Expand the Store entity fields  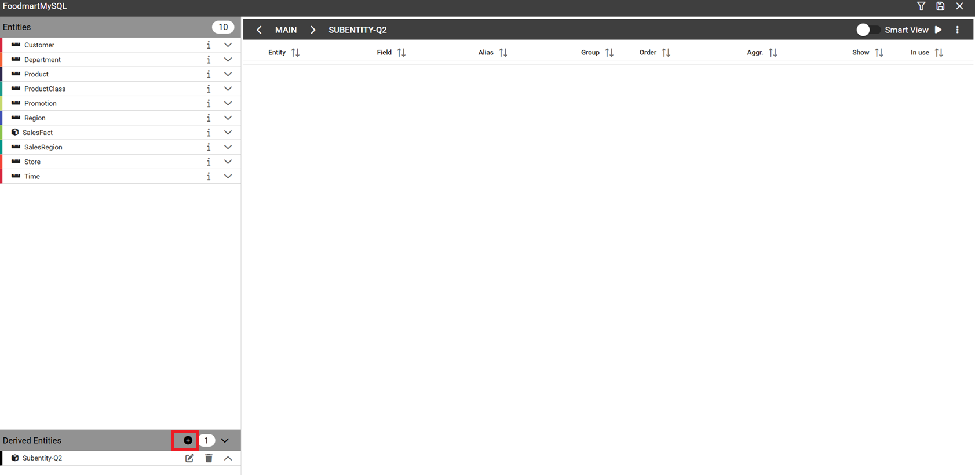click(x=228, y=162)
